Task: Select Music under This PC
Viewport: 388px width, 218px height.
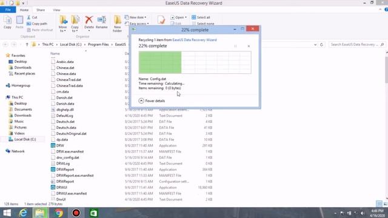Action: 16,121
